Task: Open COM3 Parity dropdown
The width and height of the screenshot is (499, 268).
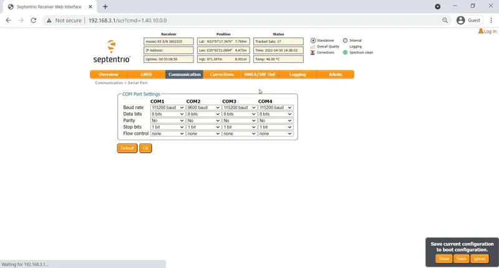Action: point(240,120)
